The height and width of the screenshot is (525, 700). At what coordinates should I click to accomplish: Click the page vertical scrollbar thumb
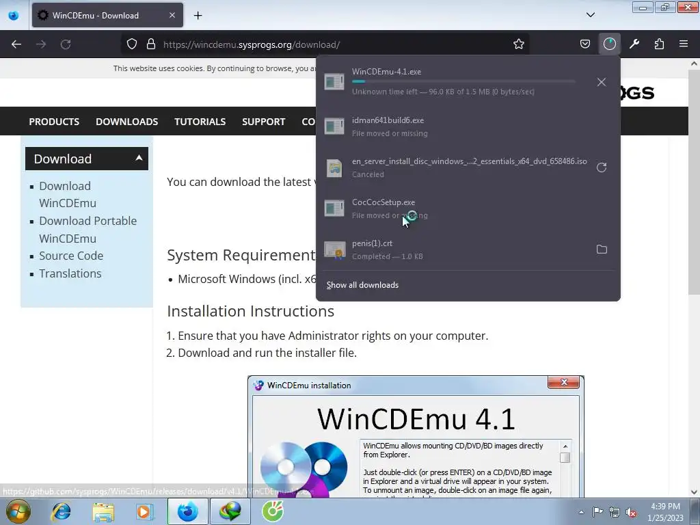(694, 180)
